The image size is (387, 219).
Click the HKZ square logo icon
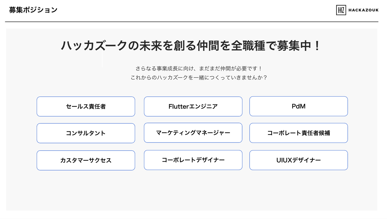pos(341,10)
